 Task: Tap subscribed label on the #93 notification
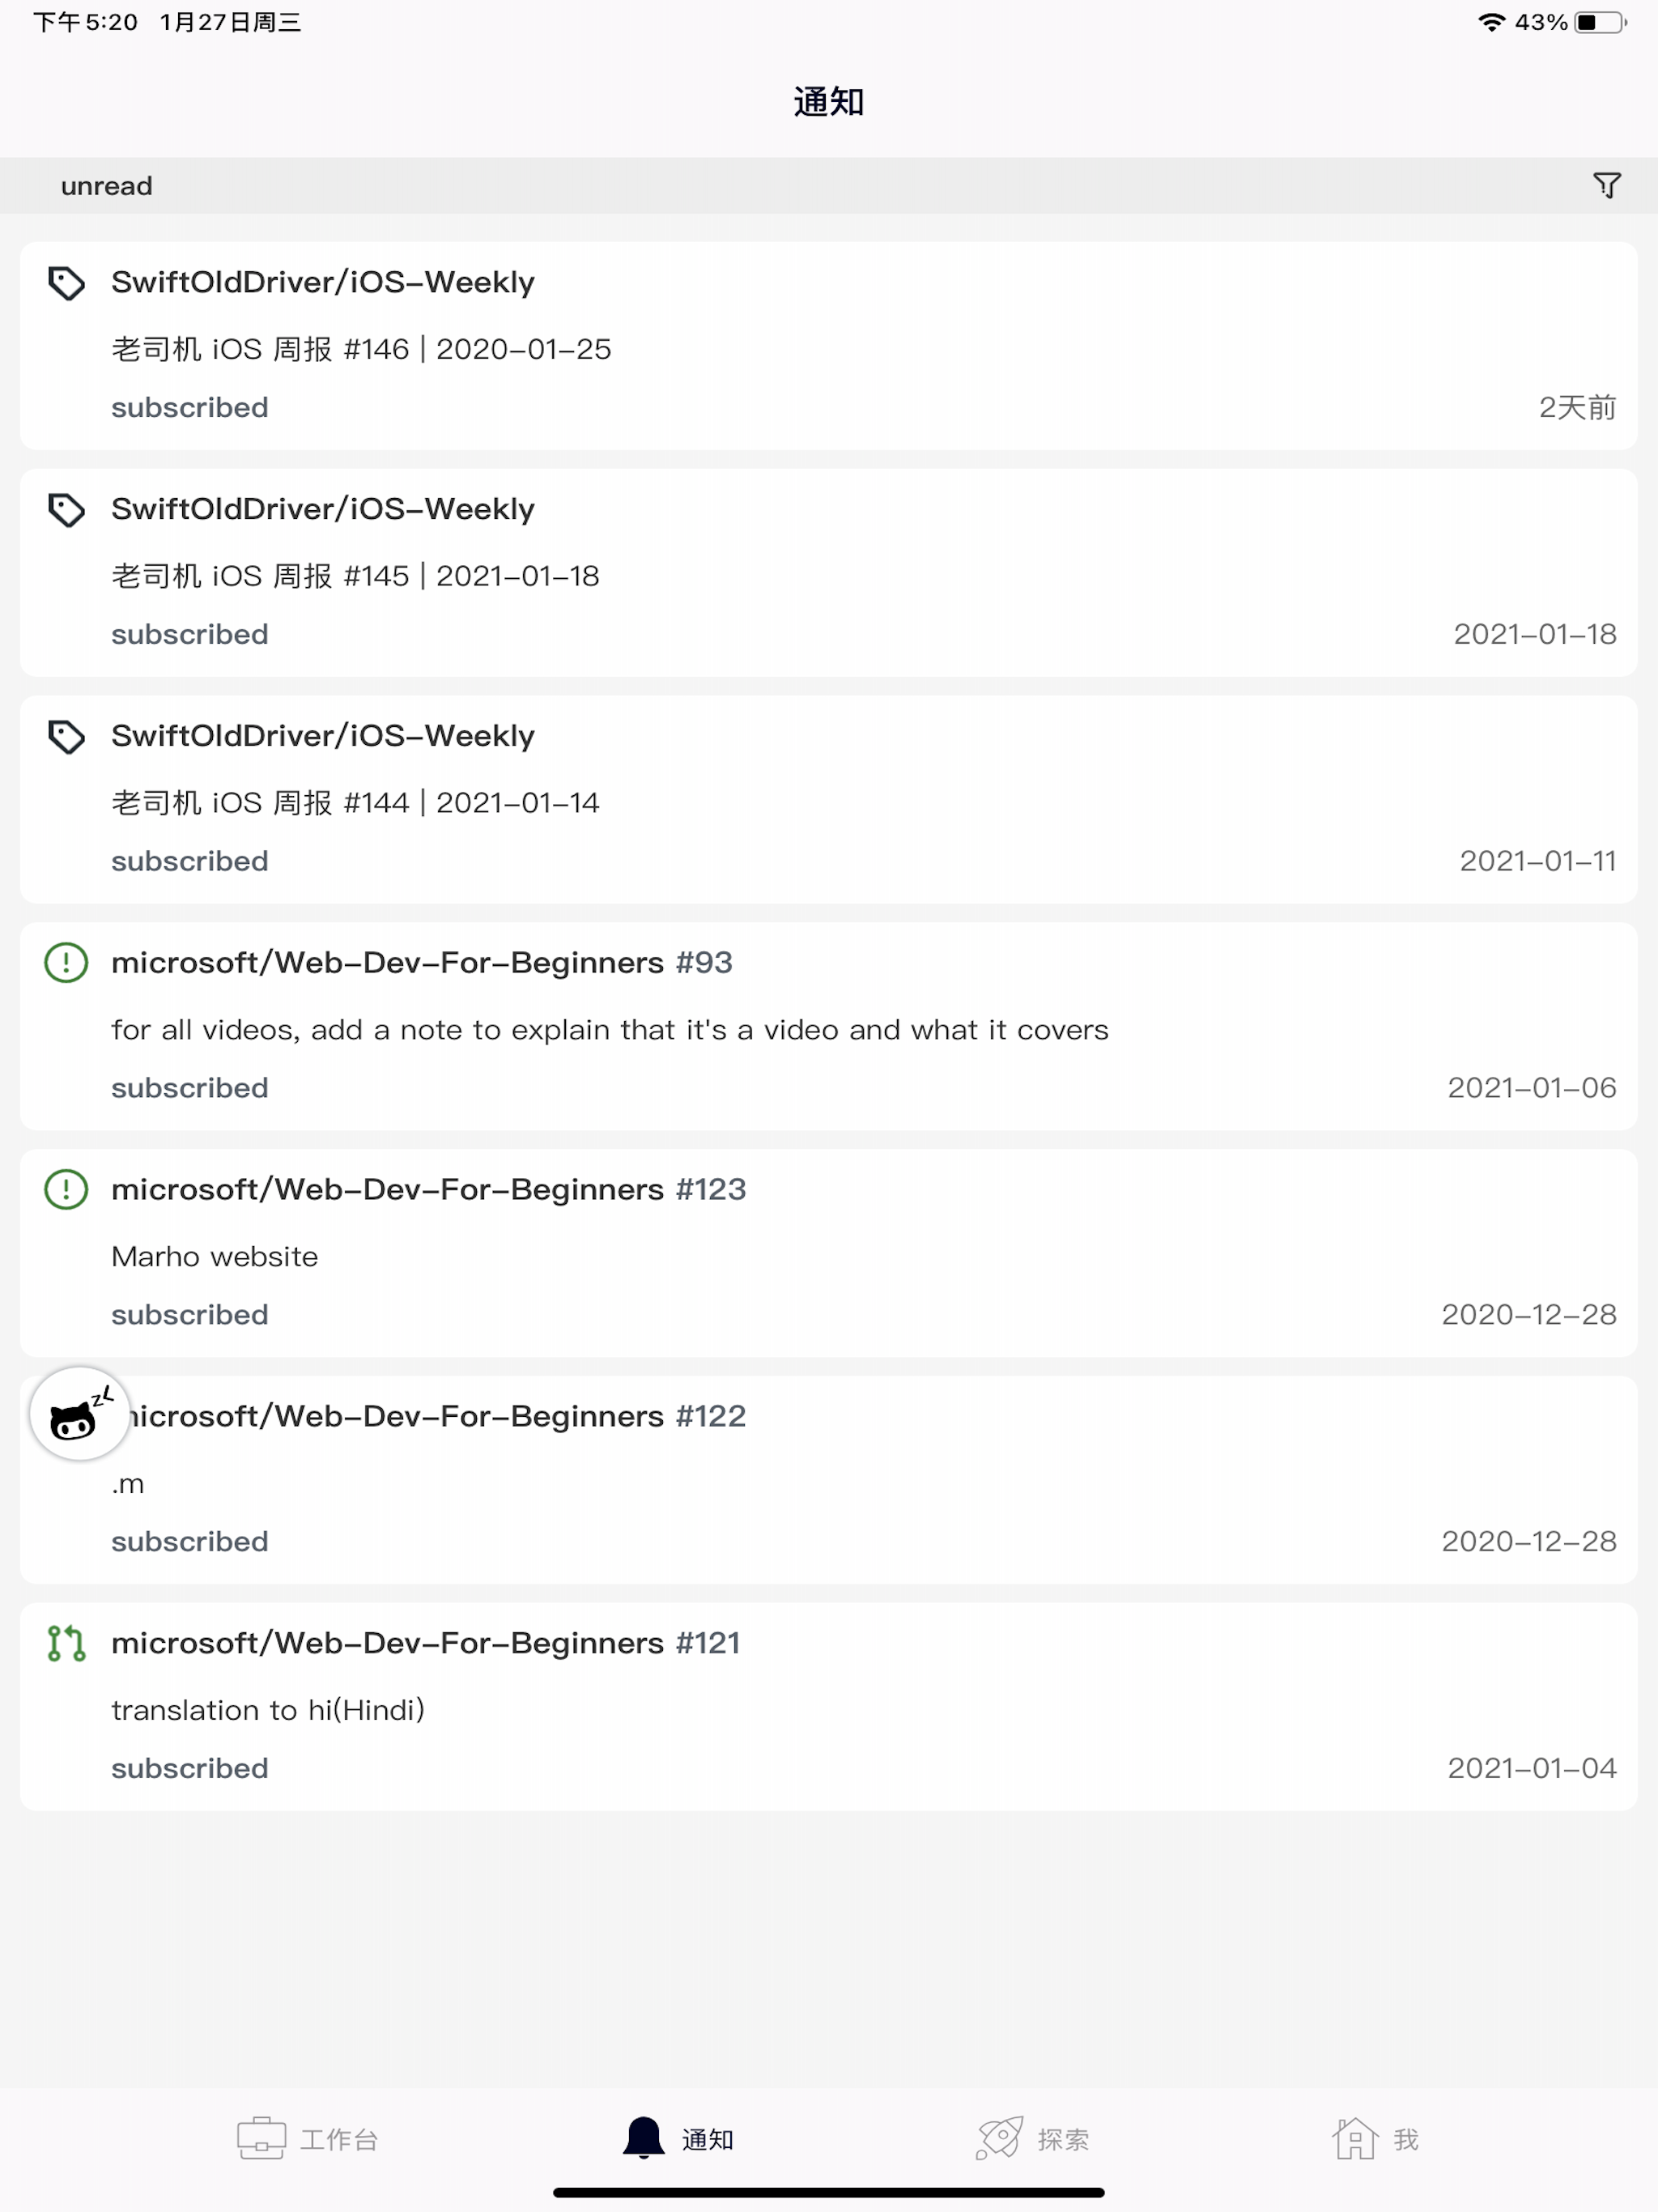(x=189, y=1088)
